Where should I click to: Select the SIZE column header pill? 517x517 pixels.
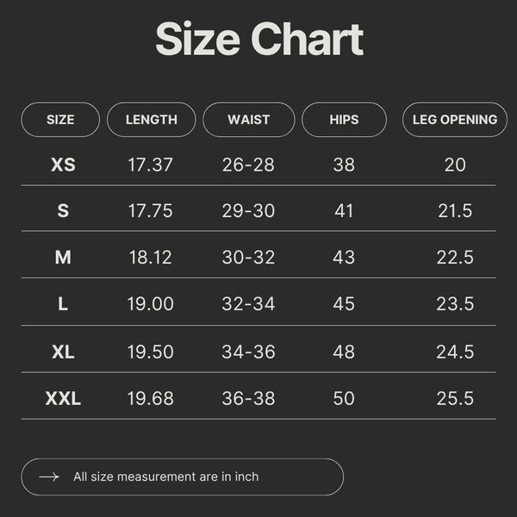tap(60, 120)
